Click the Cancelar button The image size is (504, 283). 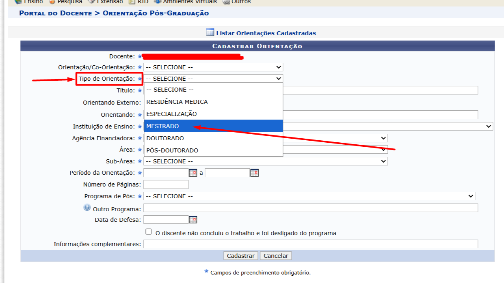(x=276, y=256)
